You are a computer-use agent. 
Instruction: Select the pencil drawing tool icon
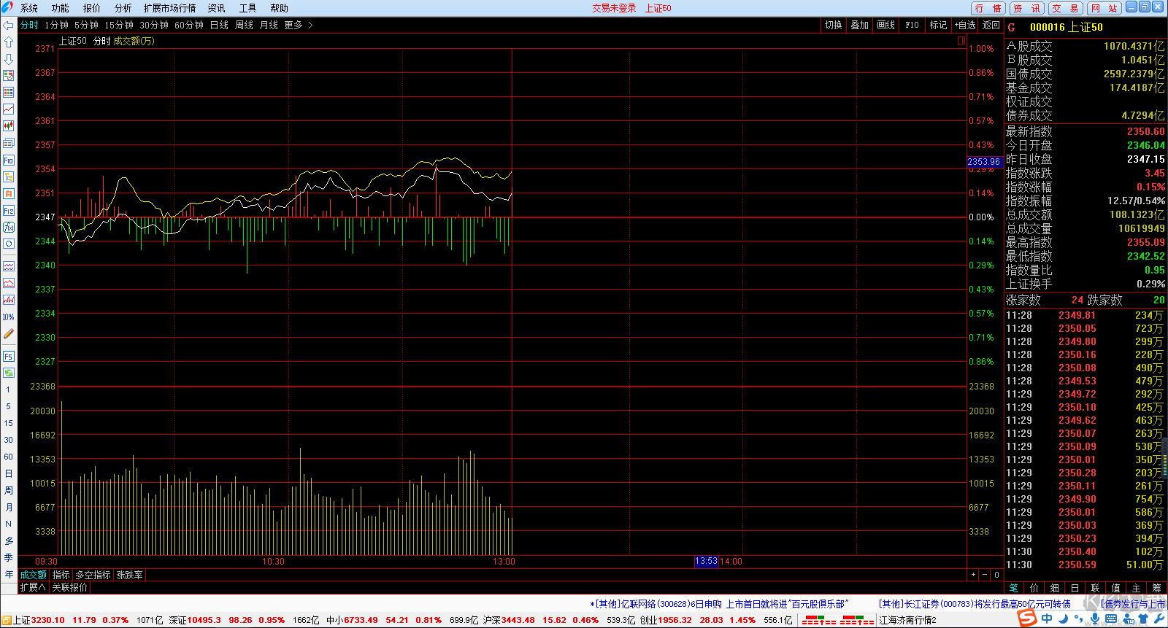point(9,334)
